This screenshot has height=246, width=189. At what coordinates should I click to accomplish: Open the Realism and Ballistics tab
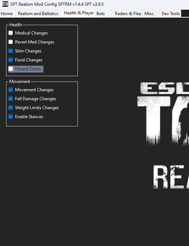(38, 14)
